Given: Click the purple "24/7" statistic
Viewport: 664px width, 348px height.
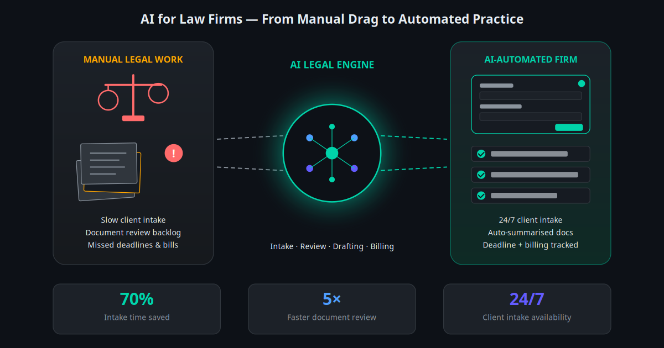Looking at the screenshot, I should tap(527, 299).
